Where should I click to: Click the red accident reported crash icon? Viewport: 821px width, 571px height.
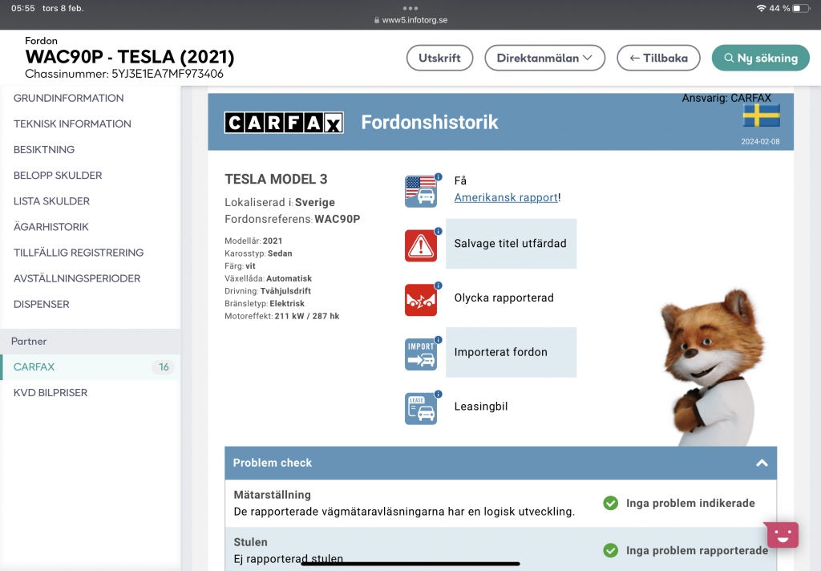coord(420,300)
